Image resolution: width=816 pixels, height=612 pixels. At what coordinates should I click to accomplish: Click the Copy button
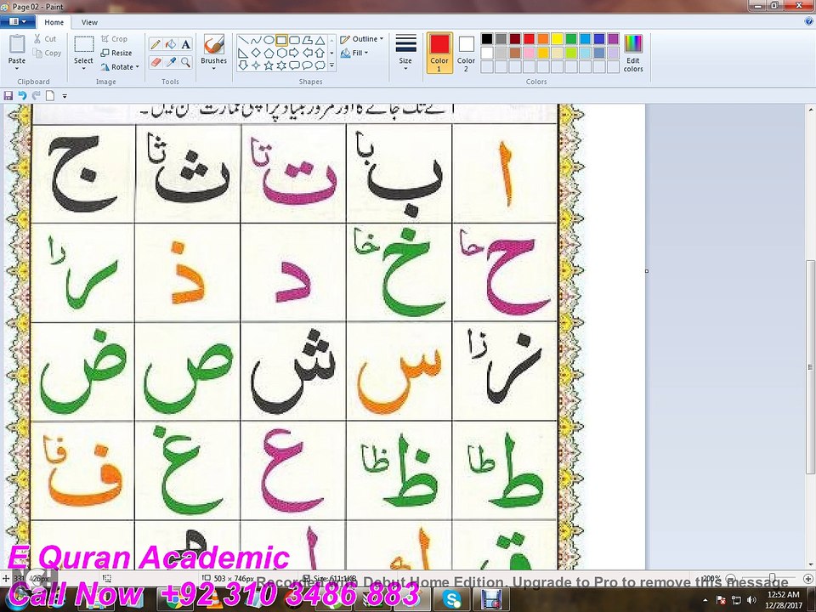(x=47, y=53)
